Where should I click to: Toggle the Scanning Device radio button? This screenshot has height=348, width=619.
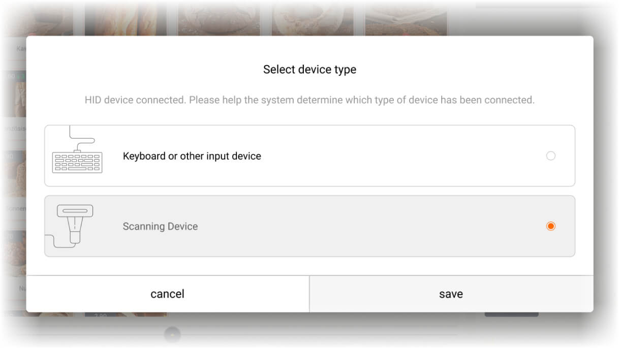tap(550, 226)
